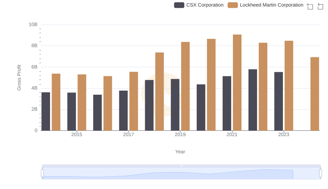
Task: Click the 2018 Lockheed Martin bar
Action: click(159, 91)
